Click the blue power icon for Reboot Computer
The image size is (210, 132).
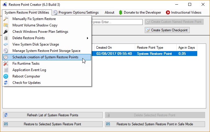click(6, 76)
